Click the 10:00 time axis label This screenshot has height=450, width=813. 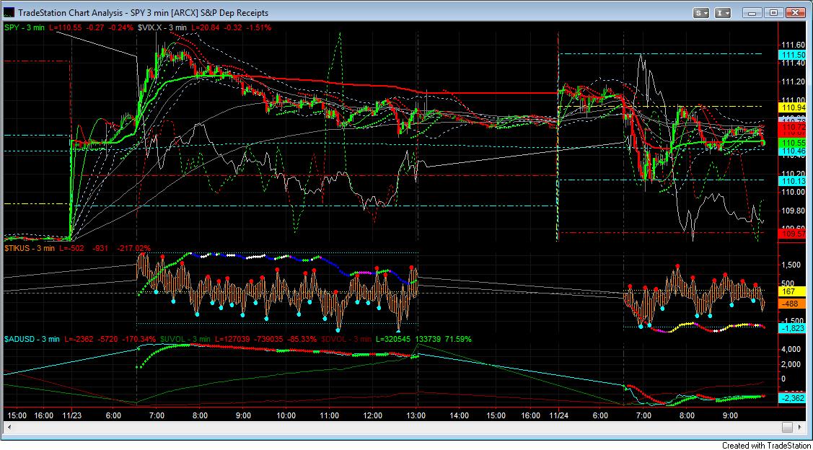click(286, 415)
